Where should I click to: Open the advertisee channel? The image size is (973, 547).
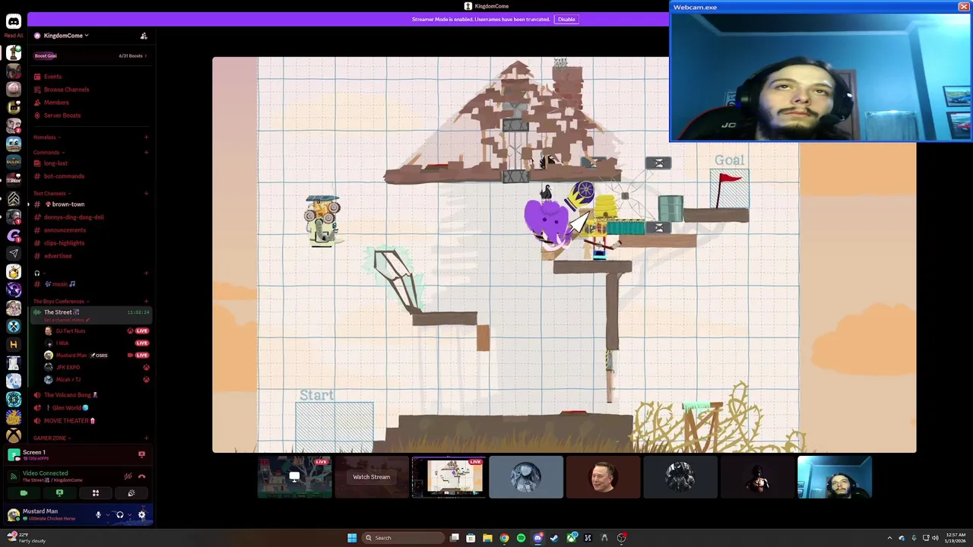tap(58, 256)
